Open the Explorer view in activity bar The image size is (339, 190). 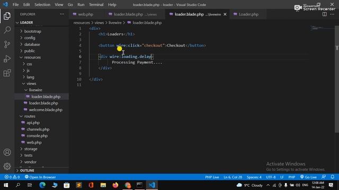[x=7, y=16]
